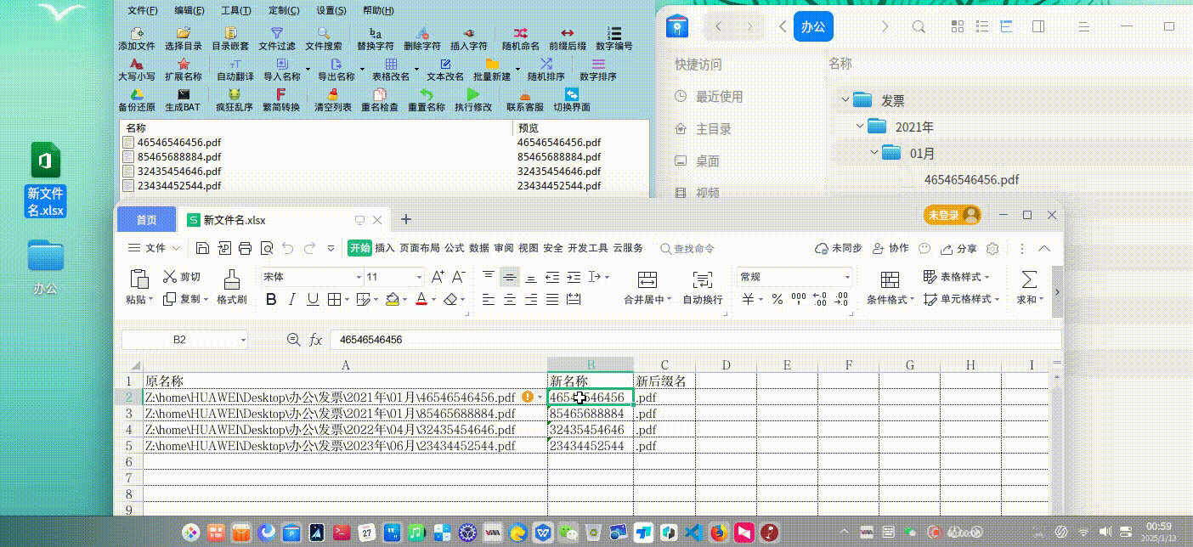Viewport: 1193px width, 547px height.
Task: Increase font size with A+ icon
Action: (x=438, y=277)
